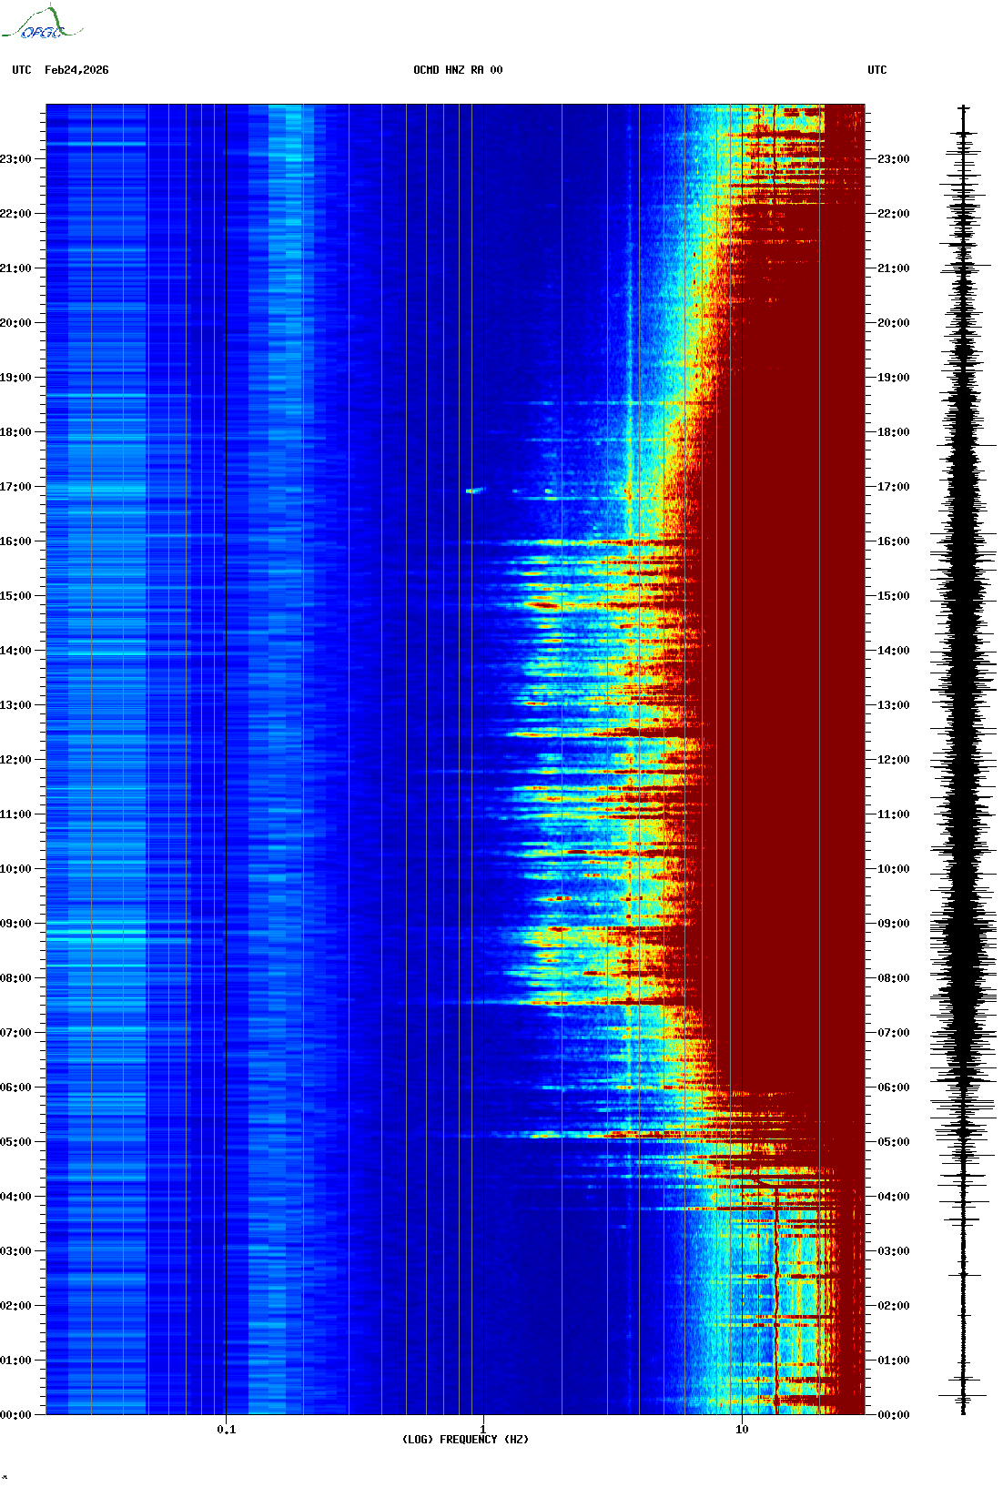The height and width of the screenshot is (1487, 1003).
Task: Click the 21:00 label on the right time axis
Action: (x=893, y=268)
